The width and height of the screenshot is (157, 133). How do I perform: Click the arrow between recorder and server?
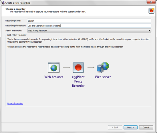point(91,67)
